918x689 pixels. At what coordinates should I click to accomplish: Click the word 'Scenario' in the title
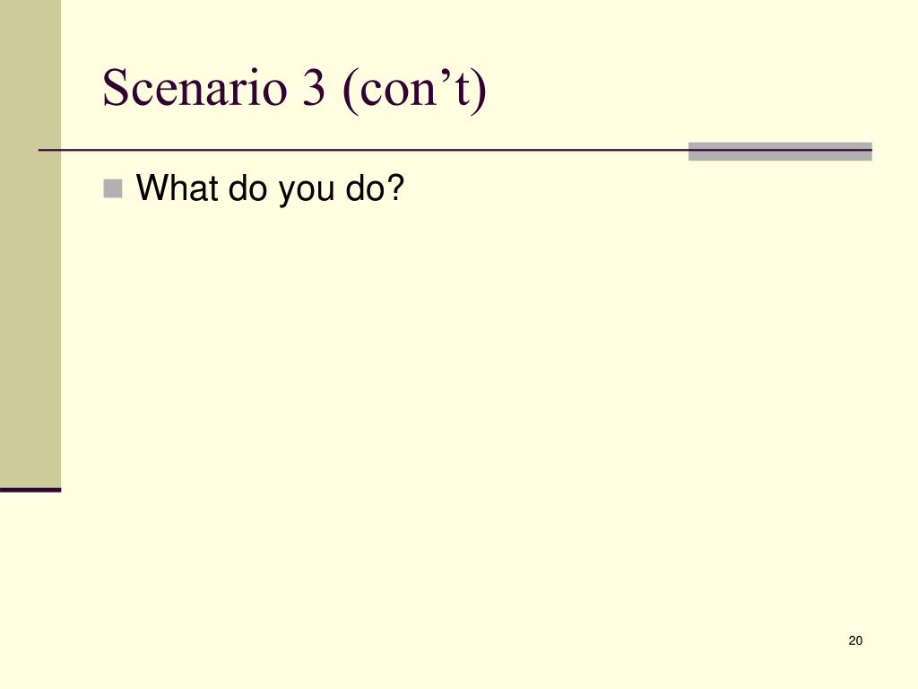tap(195, 87)
